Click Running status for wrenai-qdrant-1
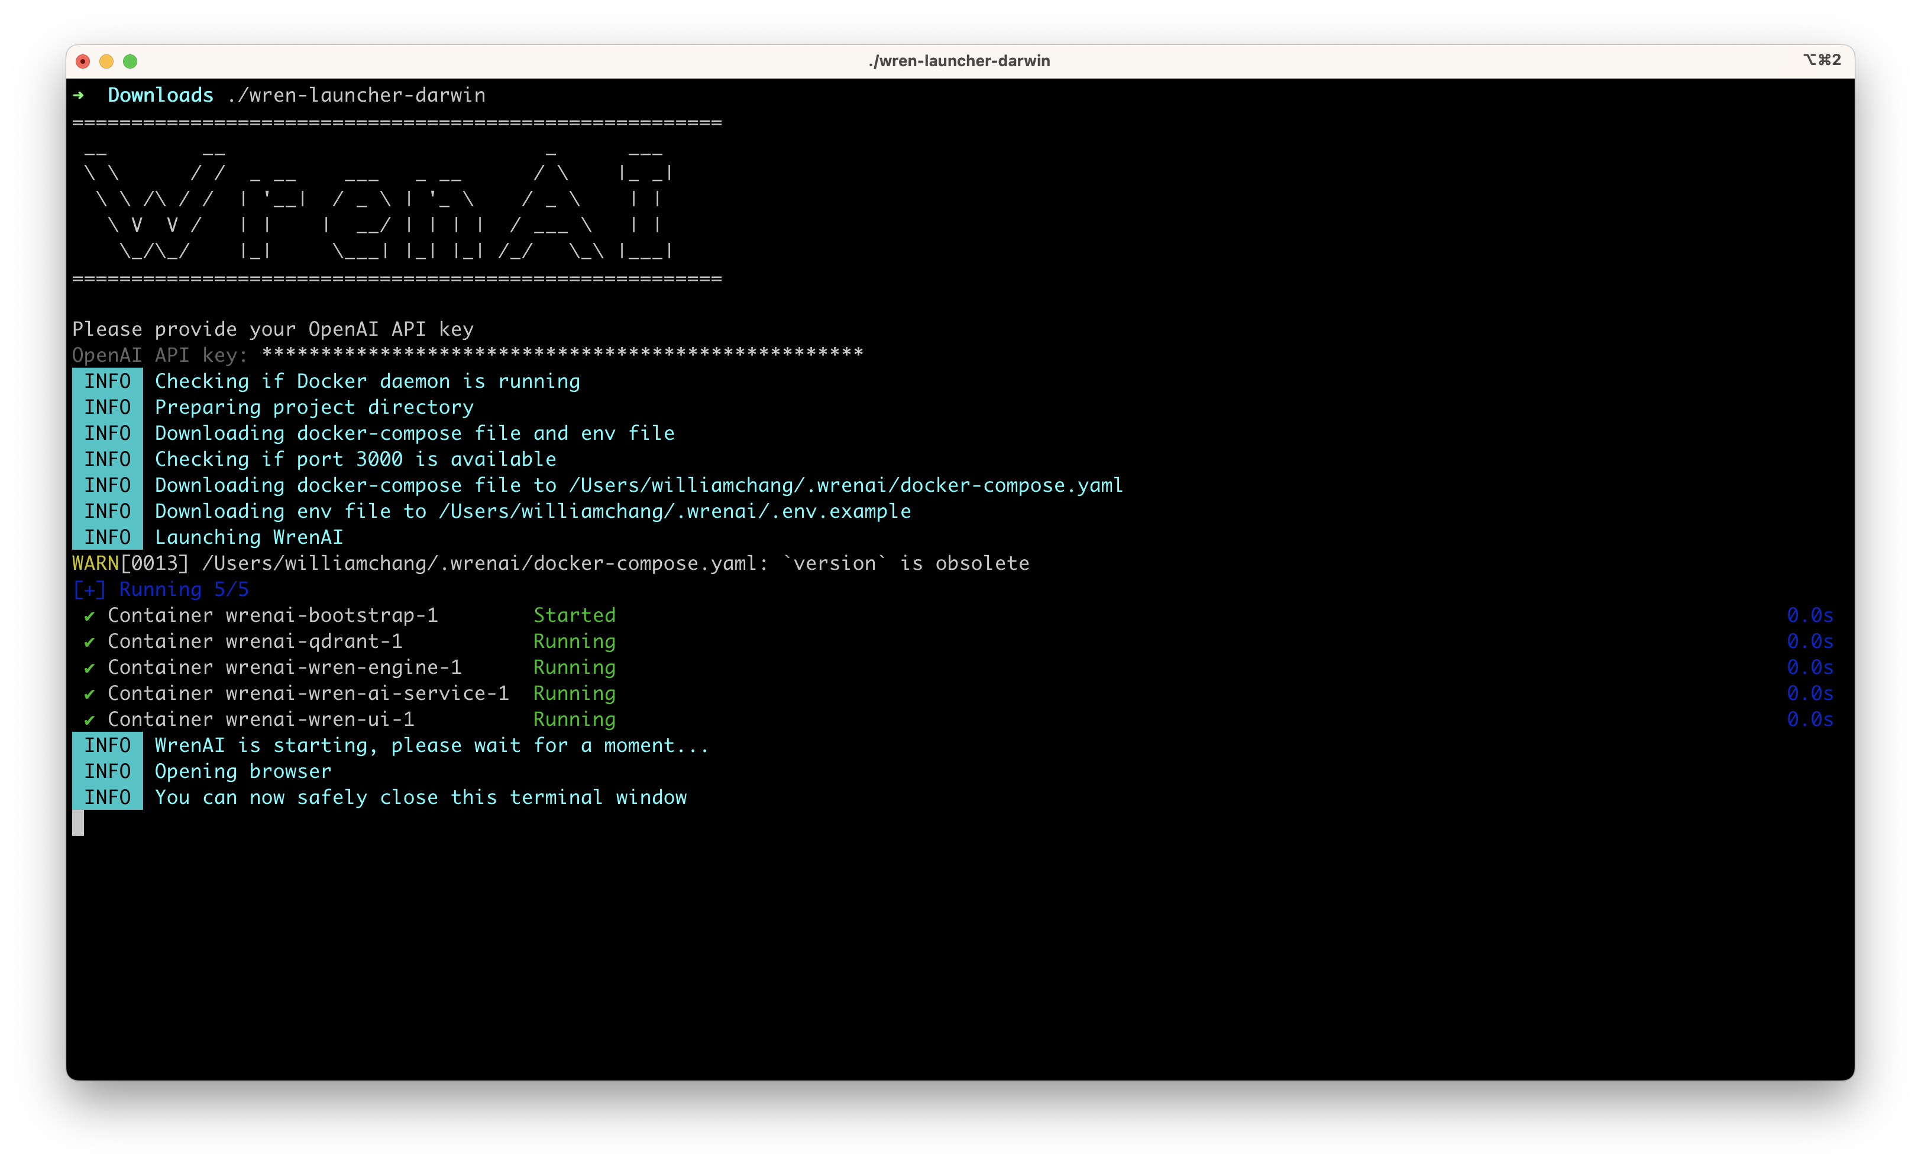Screen dimensions: 1921x1168 [x=575, y=642]
